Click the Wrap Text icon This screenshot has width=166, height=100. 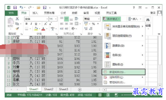[76, 19]
